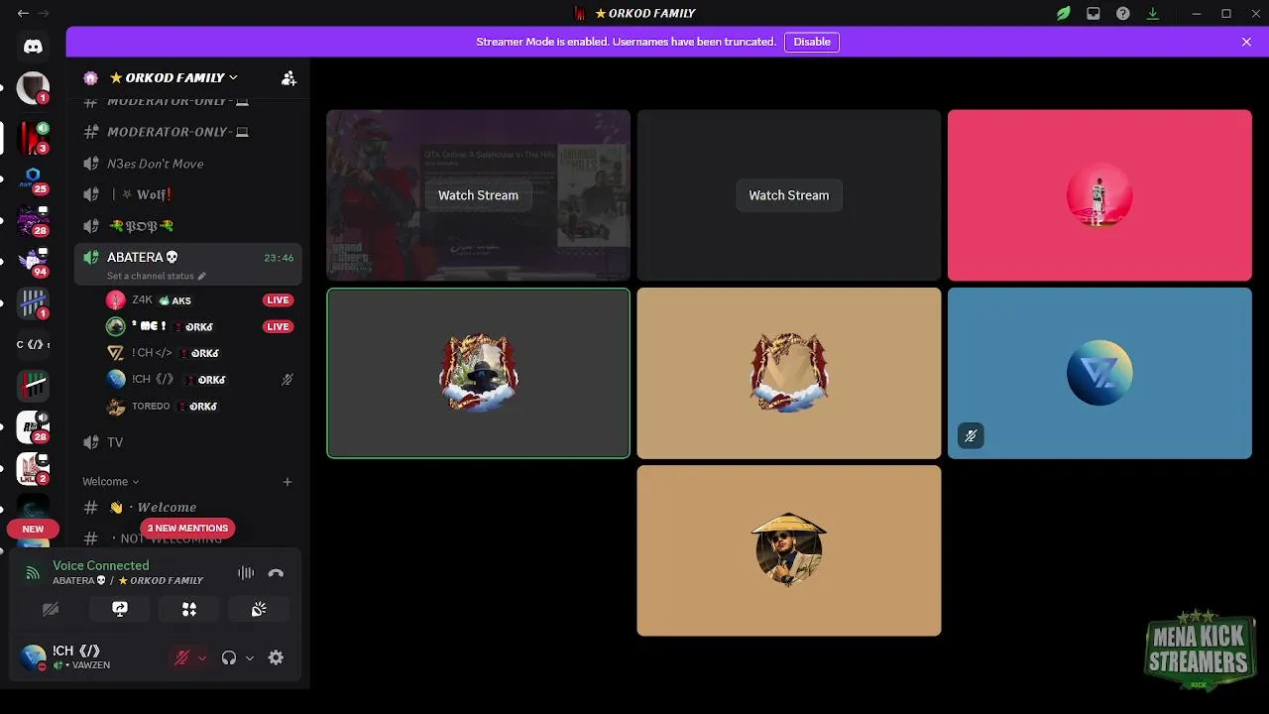The image size is (1269, 714).
Task: Click the invite people icon
Action: pyautogui.click(x=288, y=77)
